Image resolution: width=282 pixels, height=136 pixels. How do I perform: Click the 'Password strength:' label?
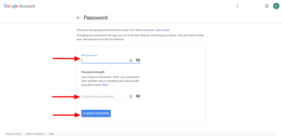point(93,72)
